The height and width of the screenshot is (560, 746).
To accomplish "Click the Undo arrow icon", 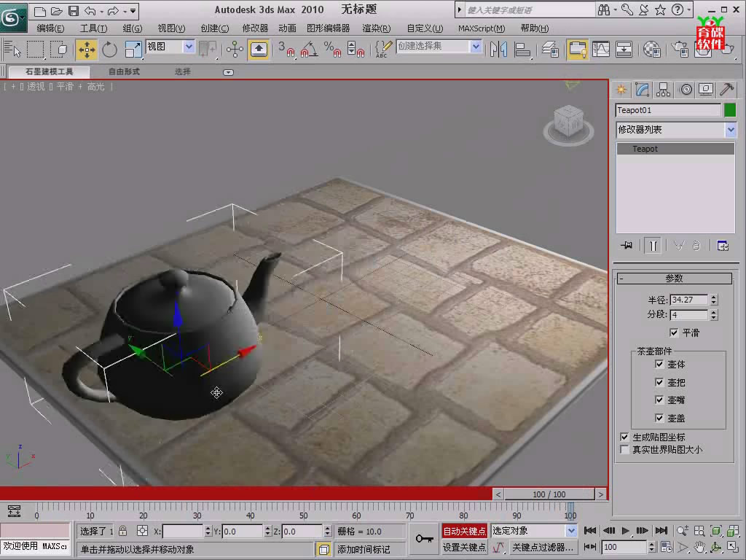I will coord(90,10).
